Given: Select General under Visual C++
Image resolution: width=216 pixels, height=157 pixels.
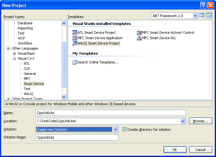Looking at the screenshot, I should (30, 74).
